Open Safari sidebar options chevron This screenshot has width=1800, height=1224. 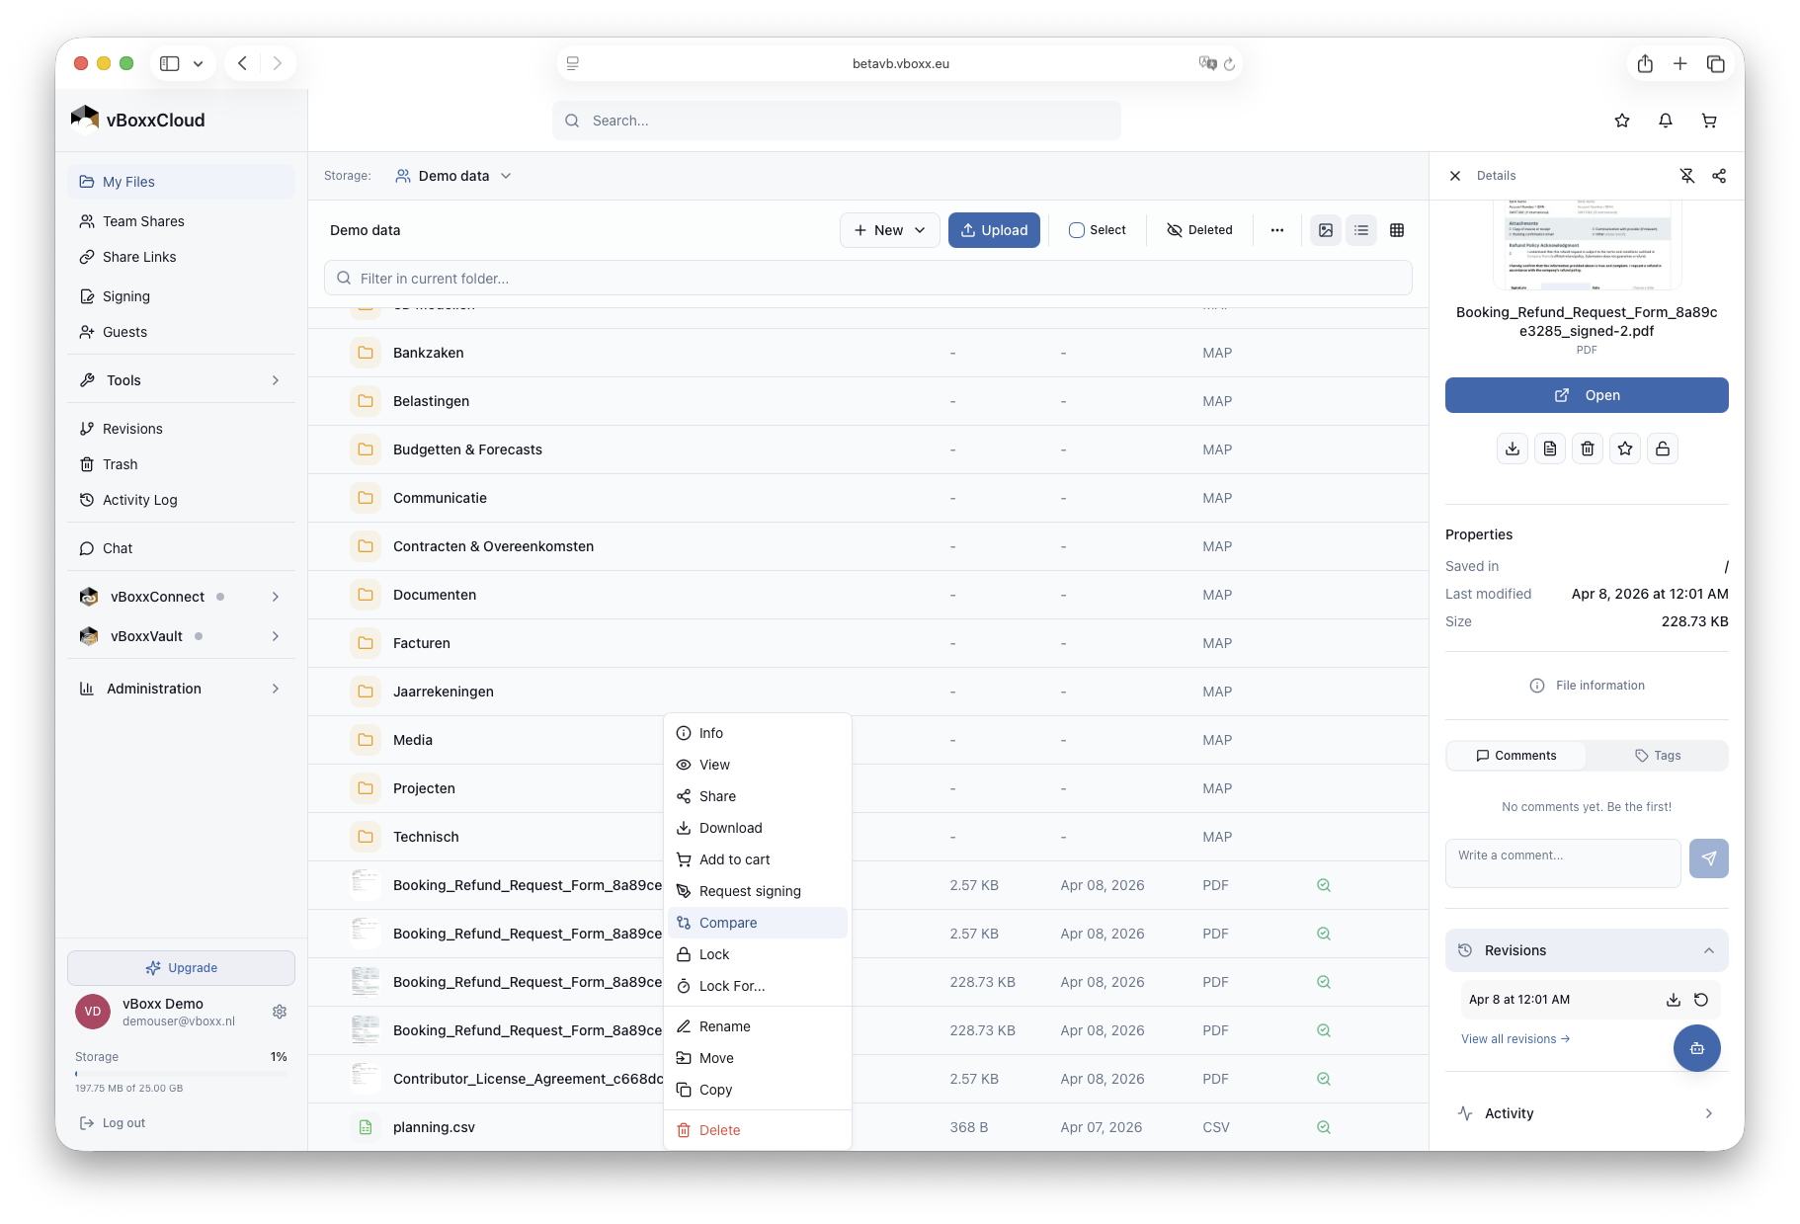198,63
